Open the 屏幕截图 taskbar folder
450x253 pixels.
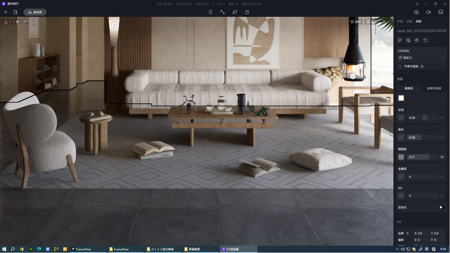click(201, 249)
